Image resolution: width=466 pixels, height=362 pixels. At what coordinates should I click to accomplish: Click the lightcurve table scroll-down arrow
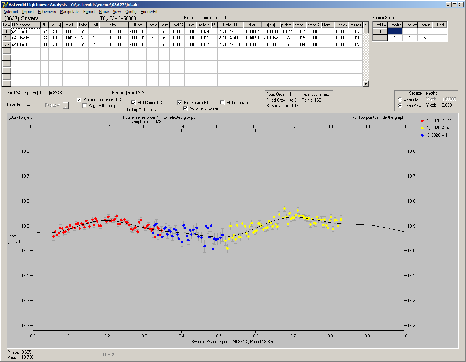366,84
